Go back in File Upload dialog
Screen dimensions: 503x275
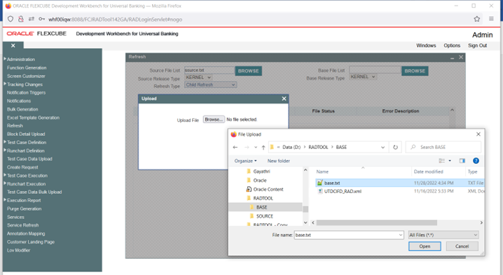click(x=235, y=147)
